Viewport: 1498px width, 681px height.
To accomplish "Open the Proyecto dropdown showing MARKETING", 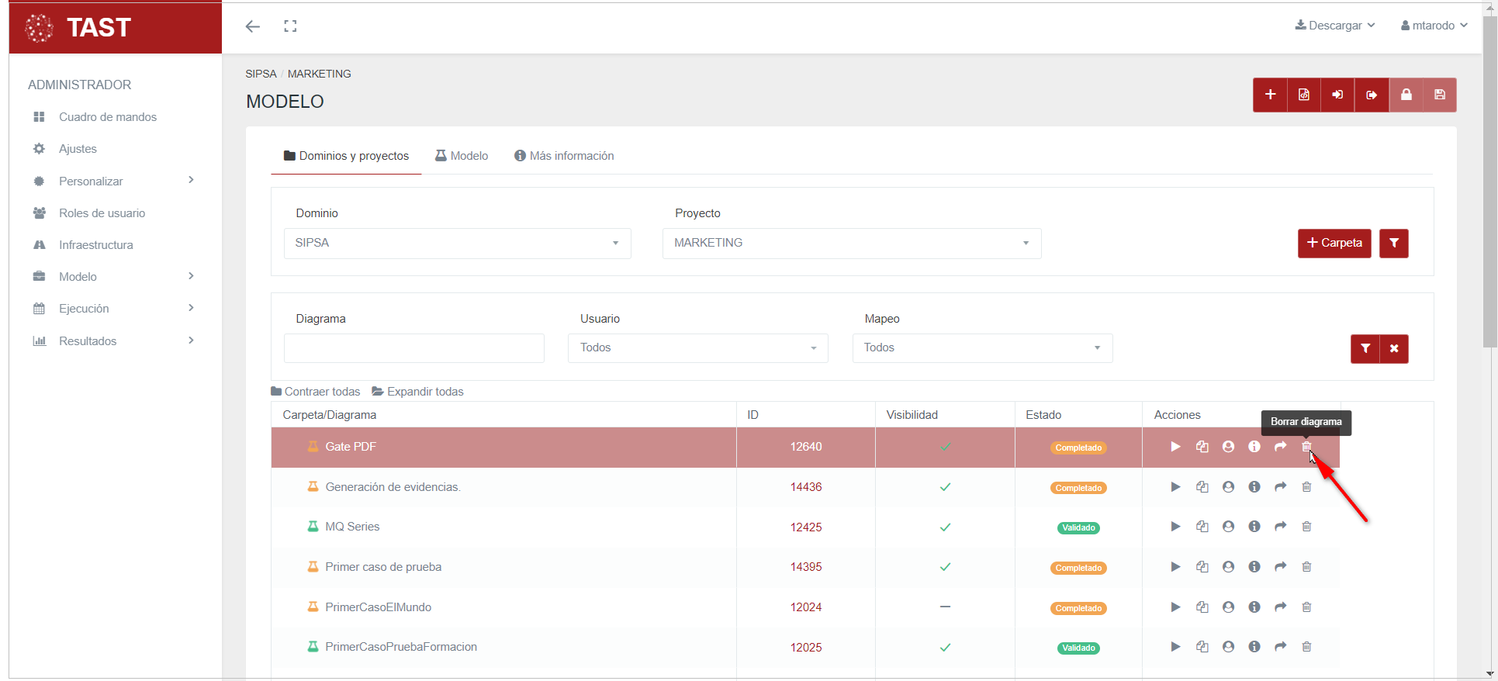I will (x=851, y=243).
